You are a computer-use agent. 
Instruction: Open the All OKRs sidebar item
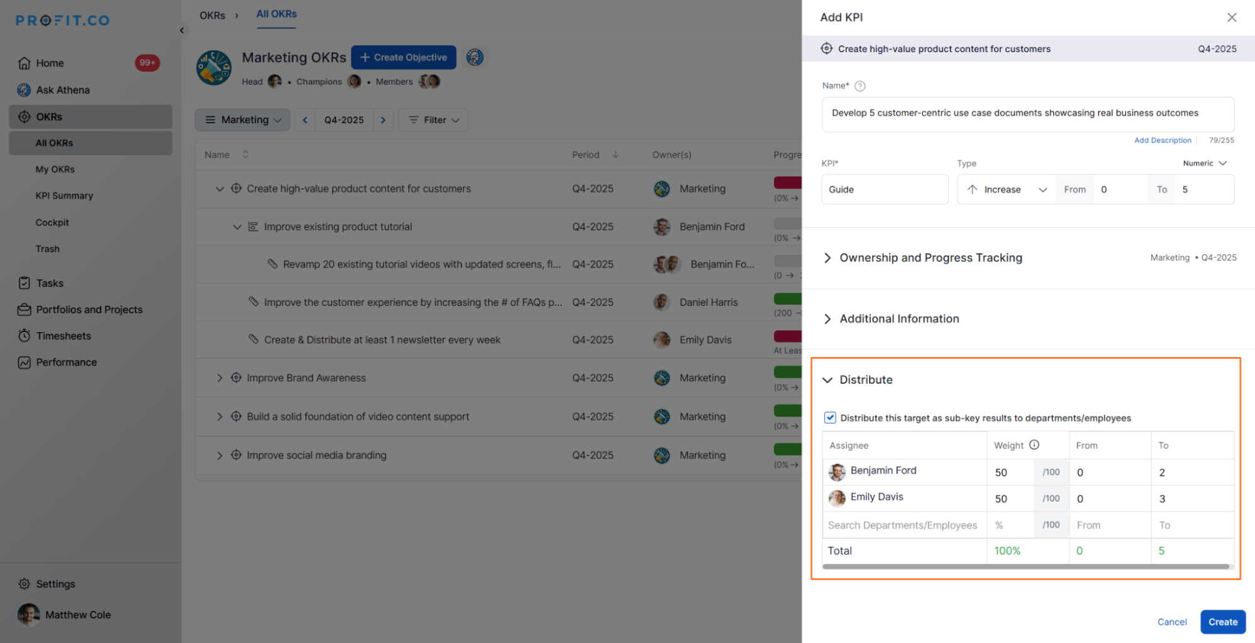(90, 143)
